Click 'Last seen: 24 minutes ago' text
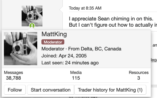The height and width of the screenshot is (98, 157). 70,63
